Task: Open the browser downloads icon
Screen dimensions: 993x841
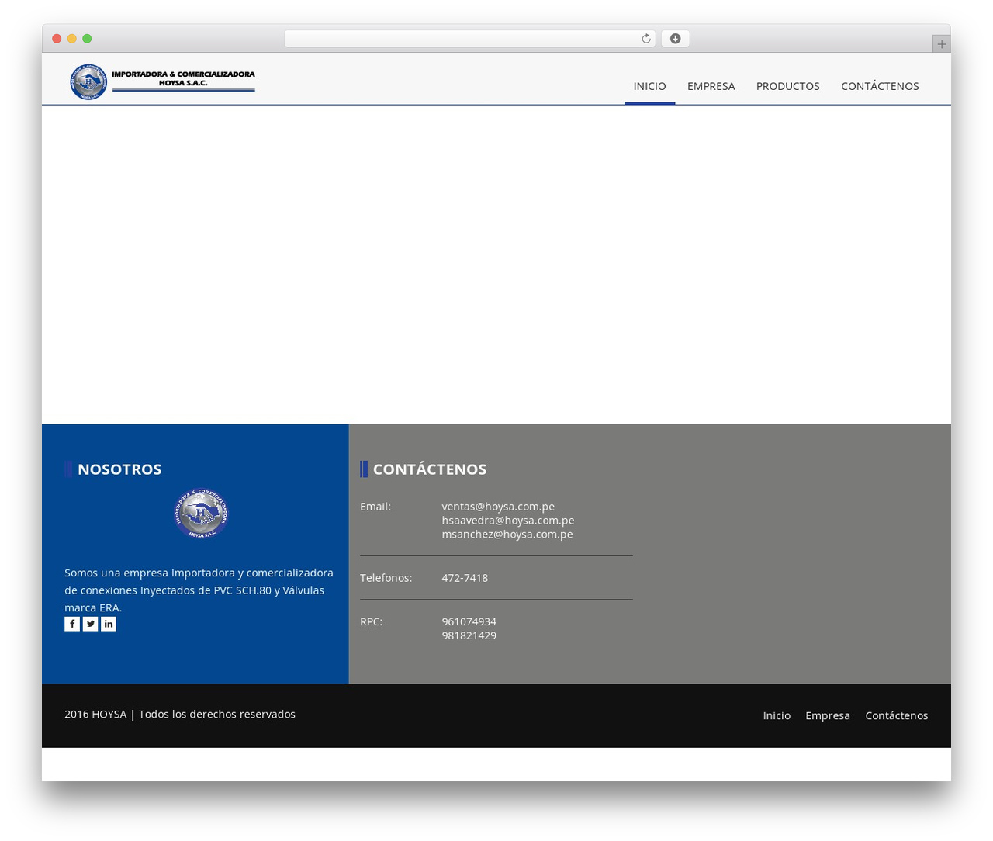Action: click(x=675, y=39)
